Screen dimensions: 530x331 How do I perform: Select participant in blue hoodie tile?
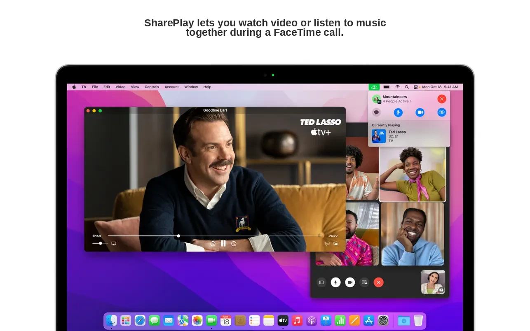[x=413, y=234]
